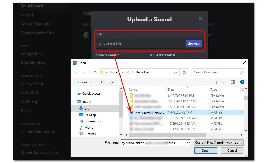The height and width of the screenshot is (163, 267).
Task: Open Audit Log in Discord sidebar
Action: pyautogui.click(x=29, y=102)
